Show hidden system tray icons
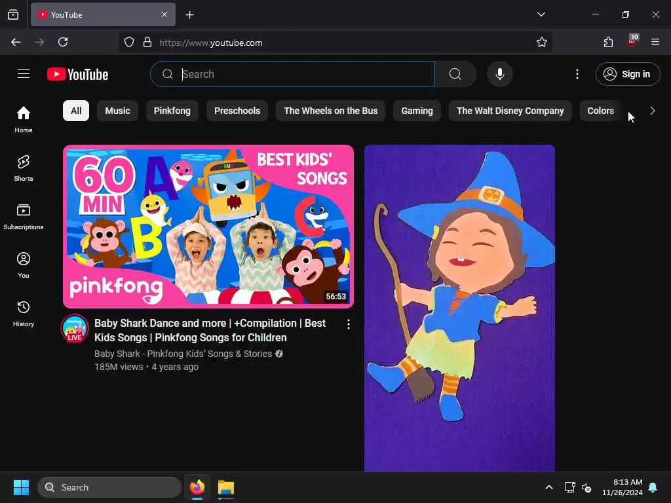 (x=549, y=487)
